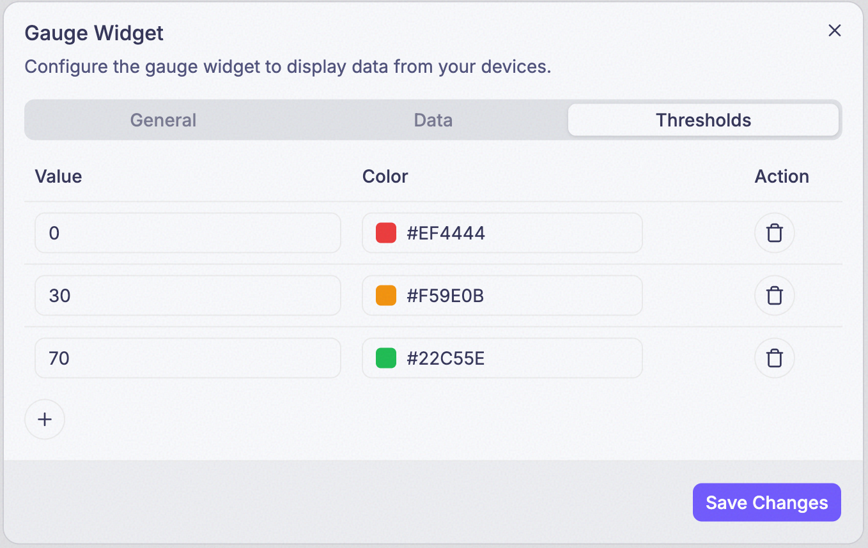868x548 pixels.
Task: Add a new threshold with plus icon
Action: coord(45,420)
